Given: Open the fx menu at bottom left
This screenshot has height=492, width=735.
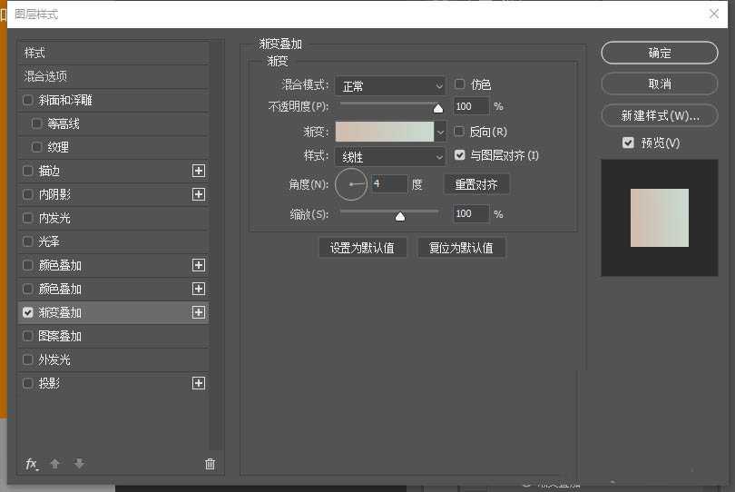Looking at the screenshot, I should pyautogui.click(x=32, y=464).
